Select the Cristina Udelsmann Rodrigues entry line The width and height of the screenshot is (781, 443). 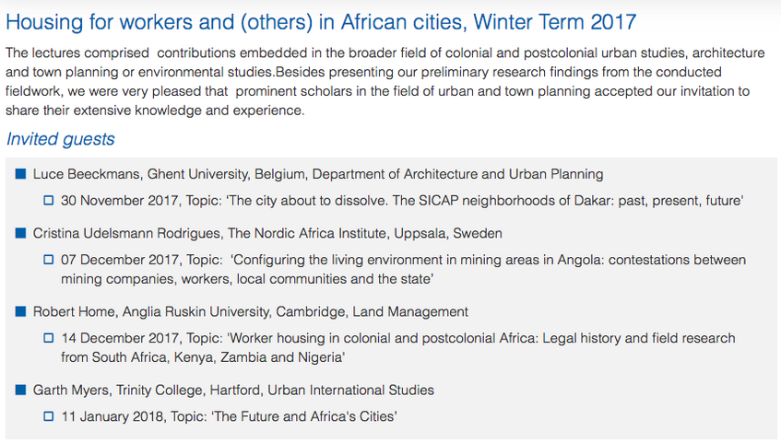click(x=267, y=233)
